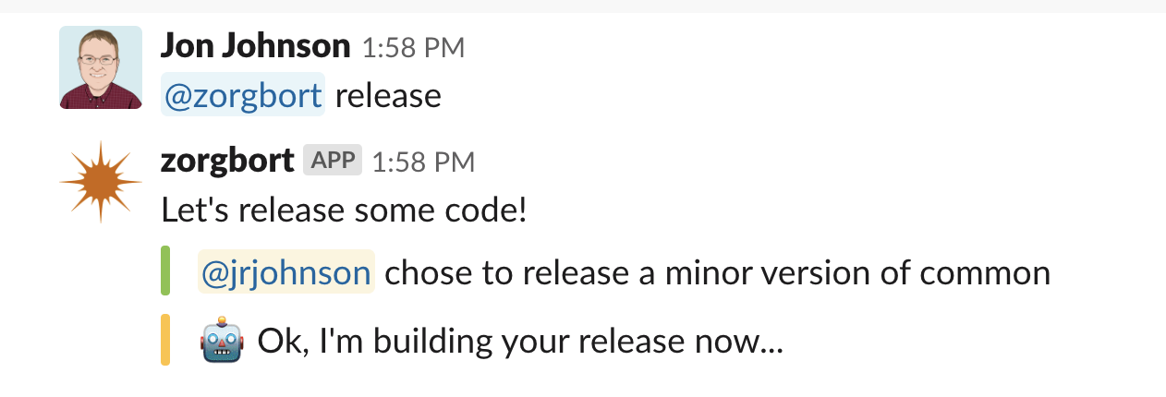Select the @jrjohnson mention
This screenshot has width=1166, height=397.
pyautogui.click(x=286, y=272)
